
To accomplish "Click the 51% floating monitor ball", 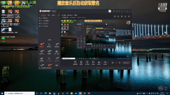I will pyautogui.click(x=160, y=88).
